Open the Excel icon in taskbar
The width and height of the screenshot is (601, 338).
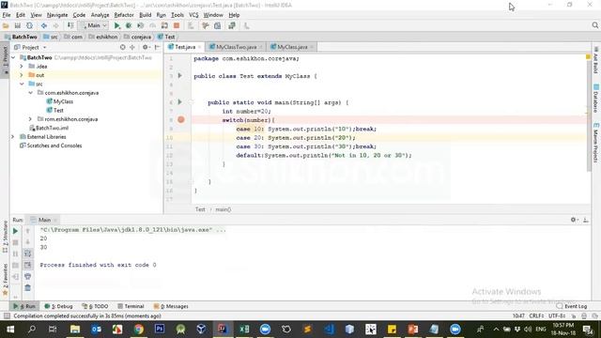point(244,329)
